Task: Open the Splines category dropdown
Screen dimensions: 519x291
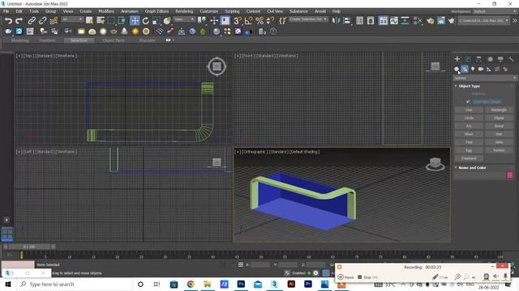Action: pyautogui.click(x=485, y=78)
